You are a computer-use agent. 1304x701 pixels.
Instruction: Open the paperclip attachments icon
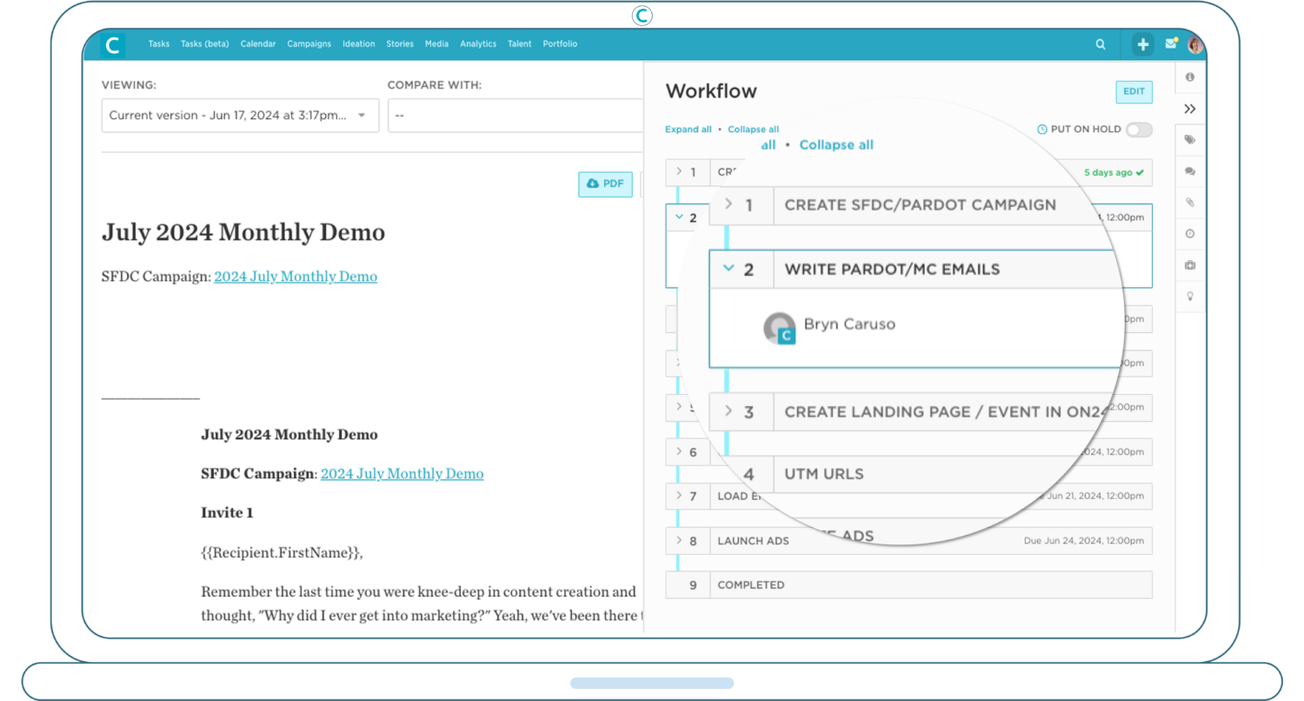[x=1189, y=203]
